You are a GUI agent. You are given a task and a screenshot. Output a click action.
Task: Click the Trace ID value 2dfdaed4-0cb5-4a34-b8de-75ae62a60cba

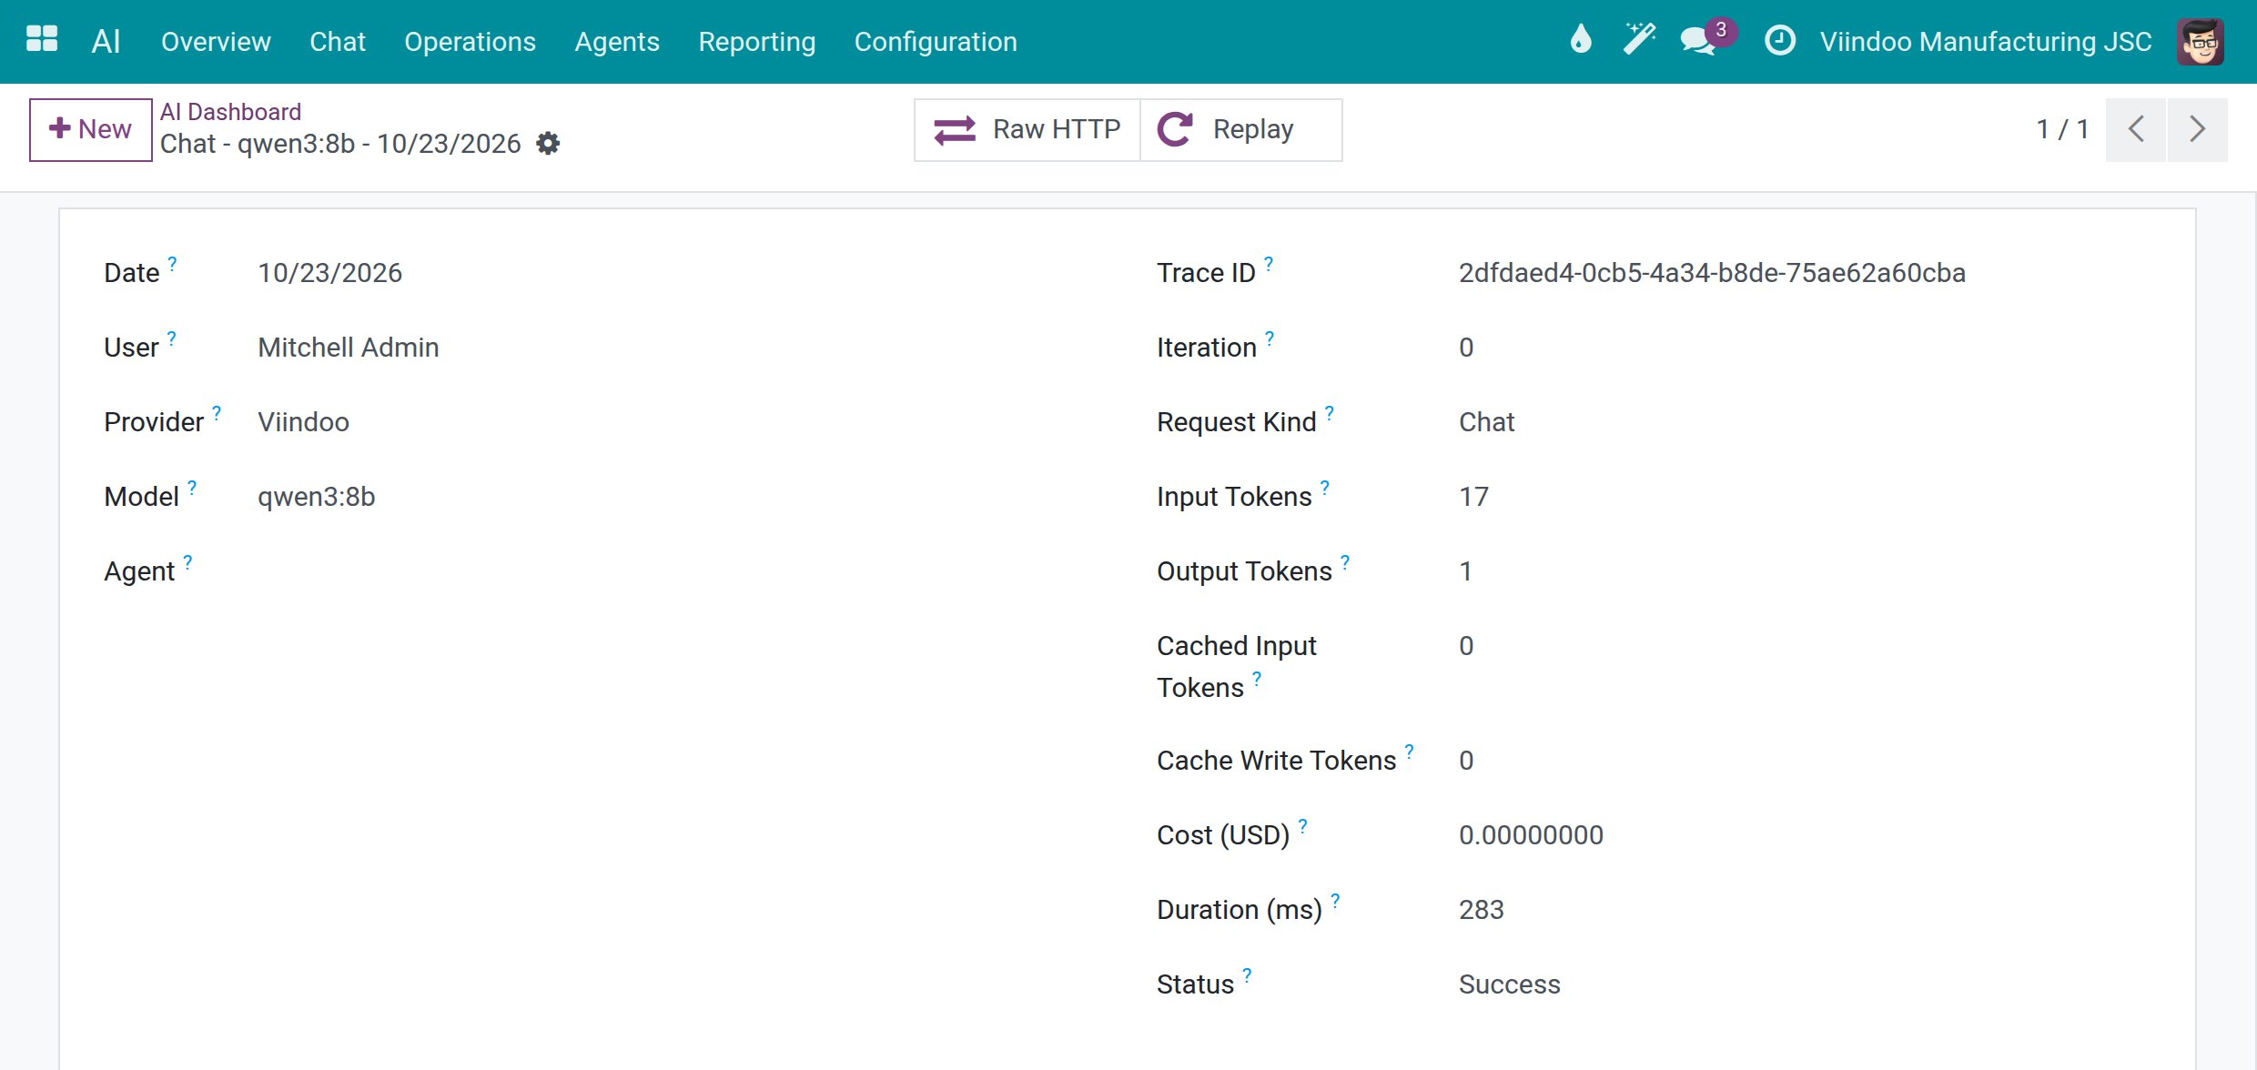(1712, 272)
